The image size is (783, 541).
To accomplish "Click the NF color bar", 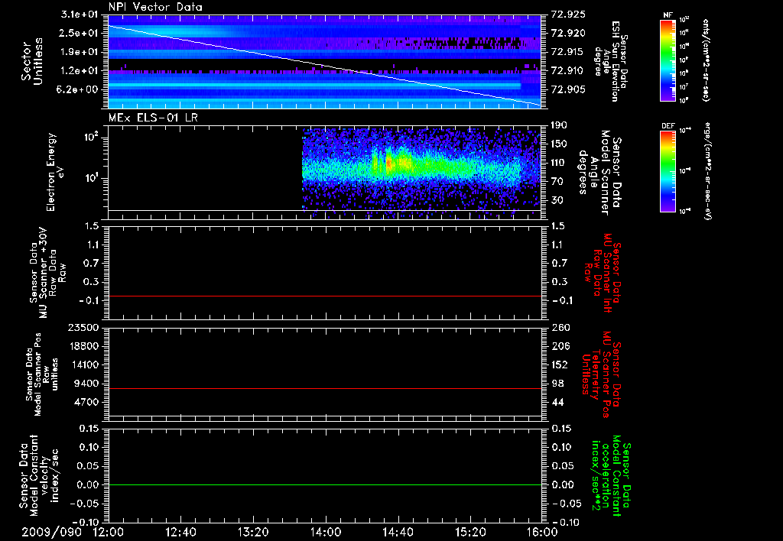I will 668,60.
